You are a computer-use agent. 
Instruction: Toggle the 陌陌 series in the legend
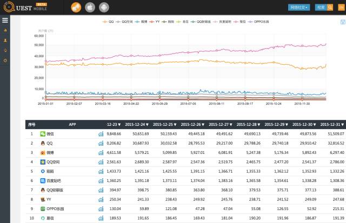[x=168, y=22]
